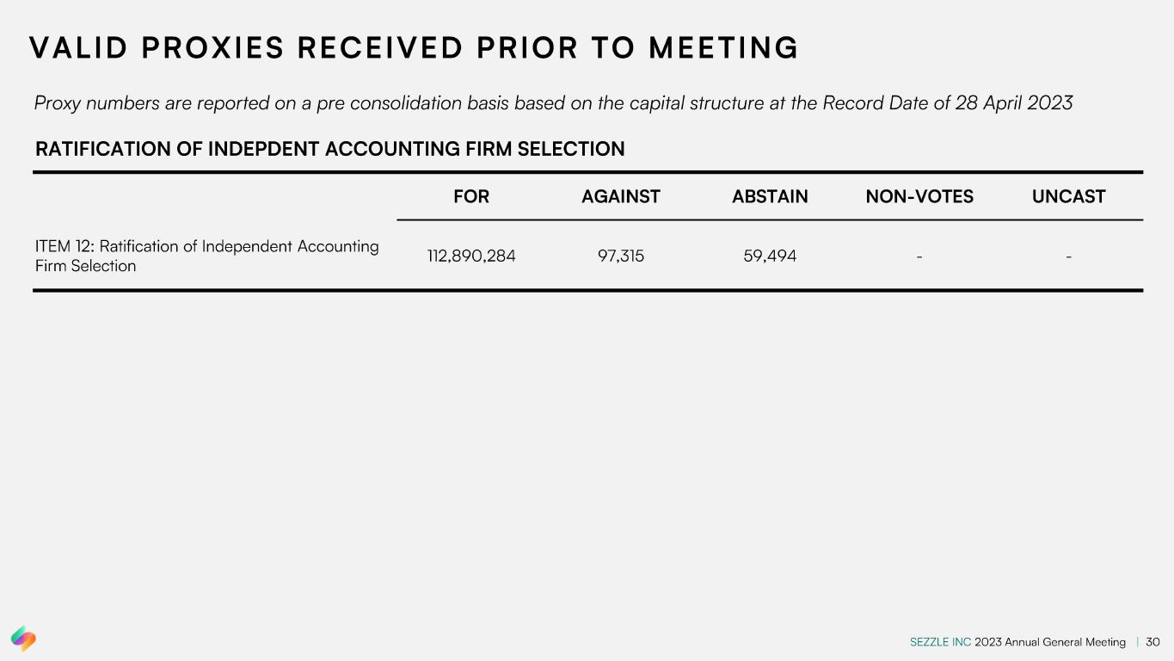The height and width of the screenshot is (661, 1174).
Task: Click the FOR column header
Action: (470, 197)
